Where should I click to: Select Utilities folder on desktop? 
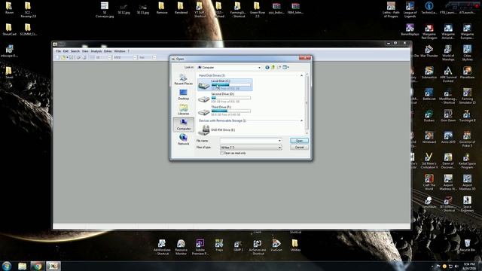295,246
